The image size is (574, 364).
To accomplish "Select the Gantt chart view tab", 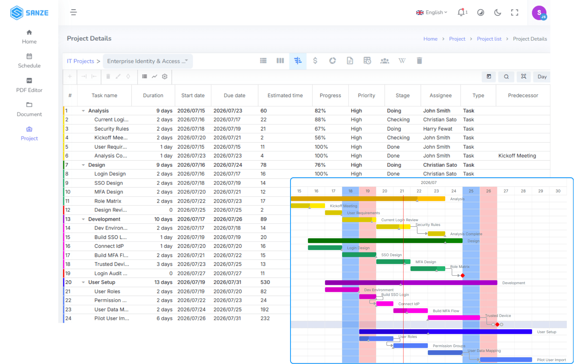I will click(298, 61).
